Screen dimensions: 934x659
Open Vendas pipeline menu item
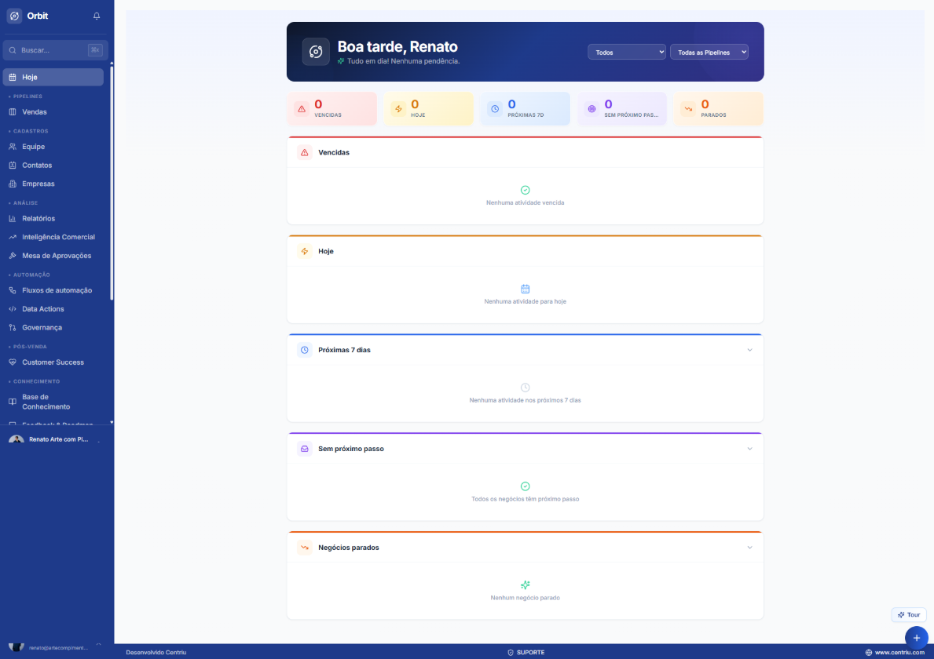click(53, 112)
